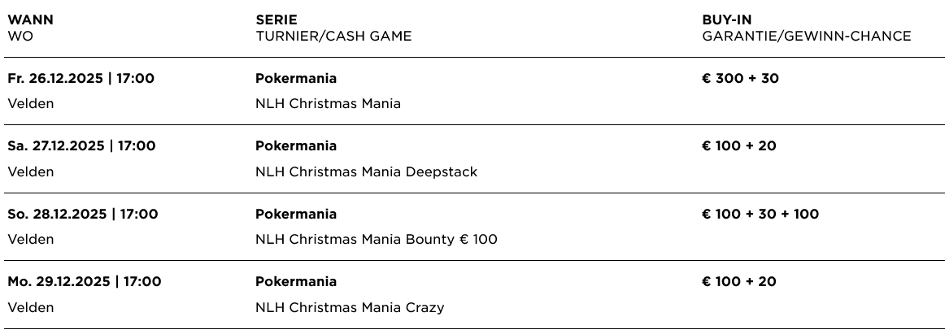
Task: Click Pokermania in the 29.12.2025 row
Action: pos(296,282)
